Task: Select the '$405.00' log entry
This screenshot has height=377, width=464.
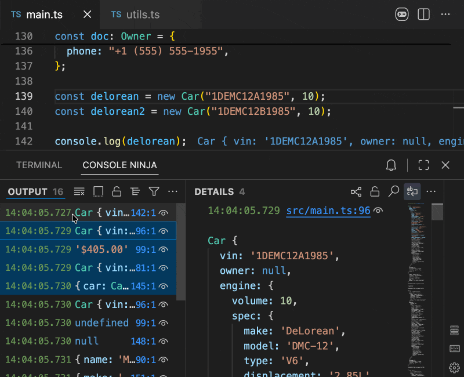Action: coord(101,249)
